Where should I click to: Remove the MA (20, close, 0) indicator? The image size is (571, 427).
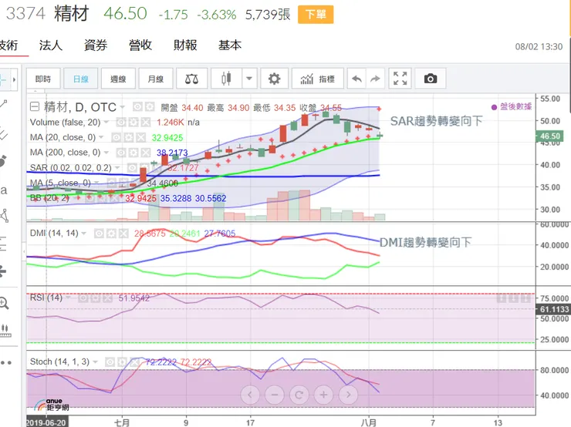click(x=140, y=137)
